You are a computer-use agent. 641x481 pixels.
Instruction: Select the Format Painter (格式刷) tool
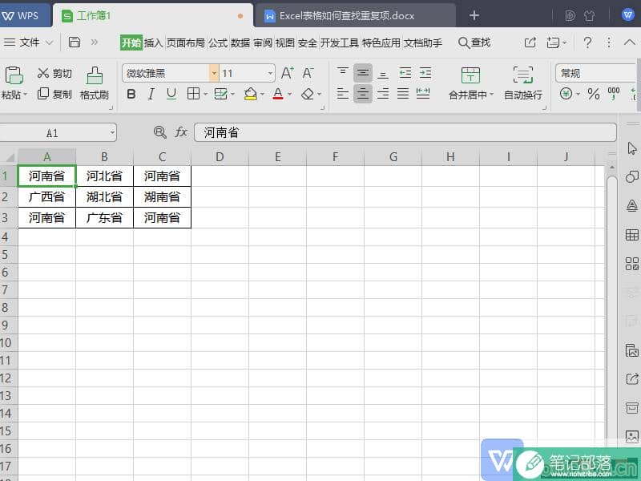95,83
